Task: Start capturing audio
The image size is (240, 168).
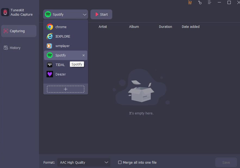Action: point(101,14)
